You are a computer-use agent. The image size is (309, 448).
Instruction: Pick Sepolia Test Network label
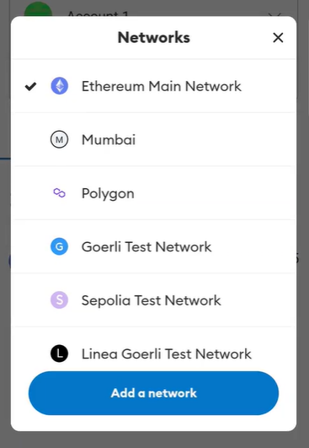click(151, 300)
